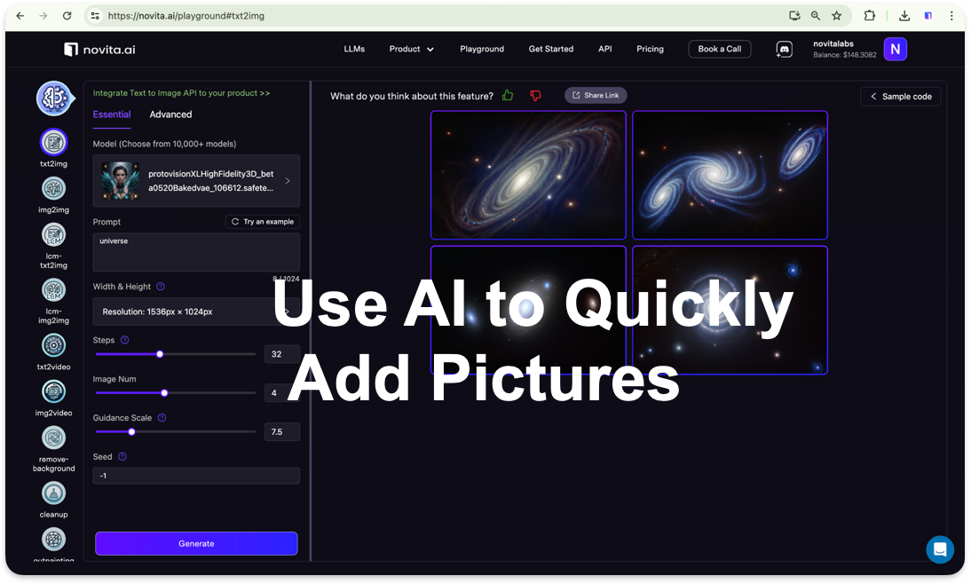Open Integrate Text to Image API link
Screen dimensions: 971x584
tap(181, 93)
